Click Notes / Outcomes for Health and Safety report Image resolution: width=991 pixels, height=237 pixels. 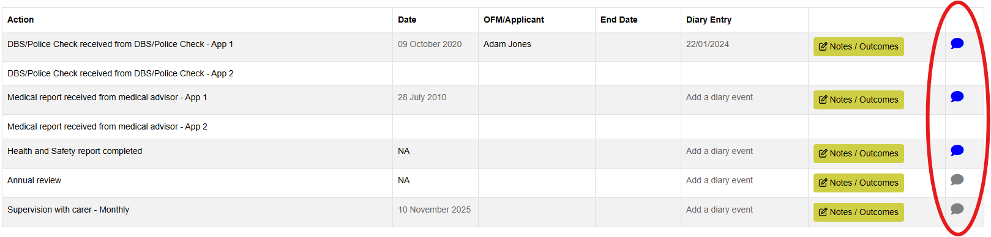pos(858,153)
